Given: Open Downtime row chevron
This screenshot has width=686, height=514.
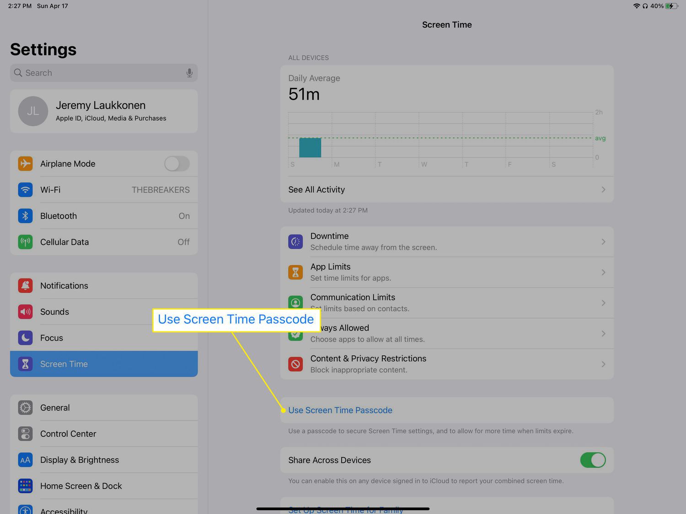Looking at the screenshot, I should coord(603,241).
